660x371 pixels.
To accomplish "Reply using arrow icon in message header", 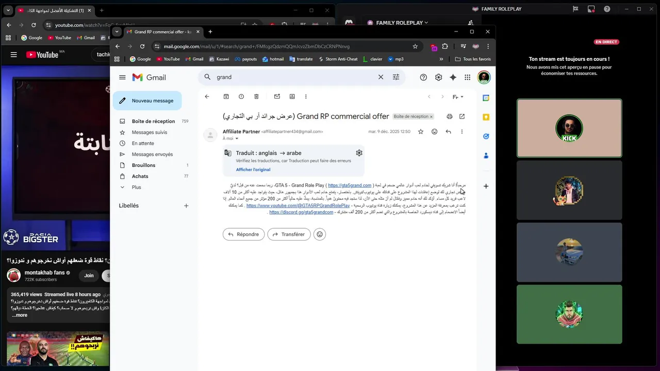I will [448, 131].
